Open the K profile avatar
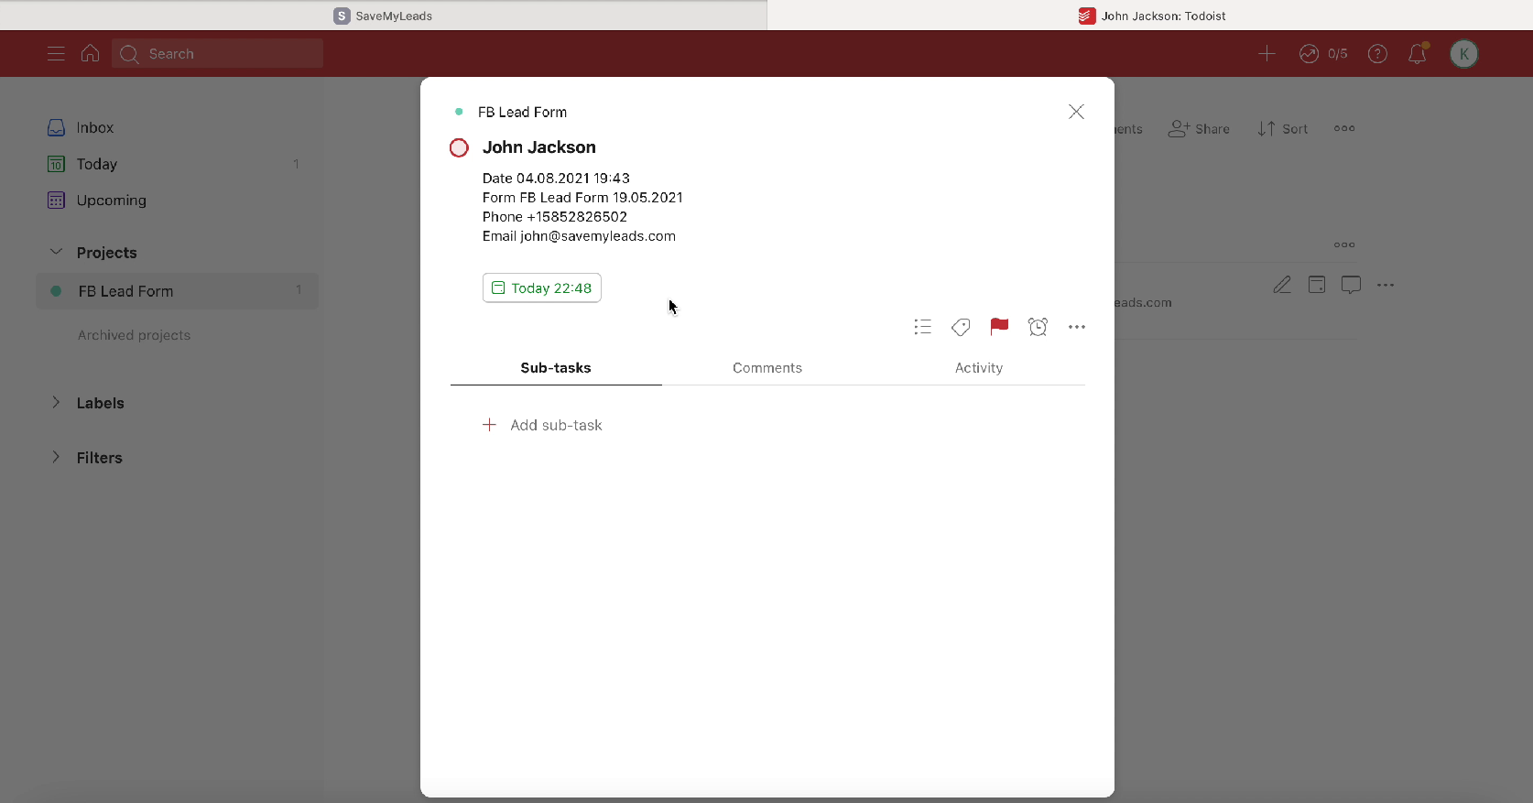The height and width of the screenshot is (803, 1533). tap(1464, 54)
